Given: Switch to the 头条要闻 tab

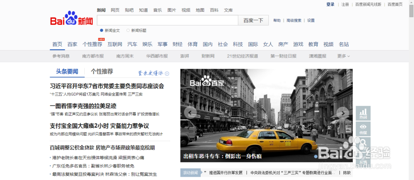Looking at the screenshot, I should click(x=67, y=72).
